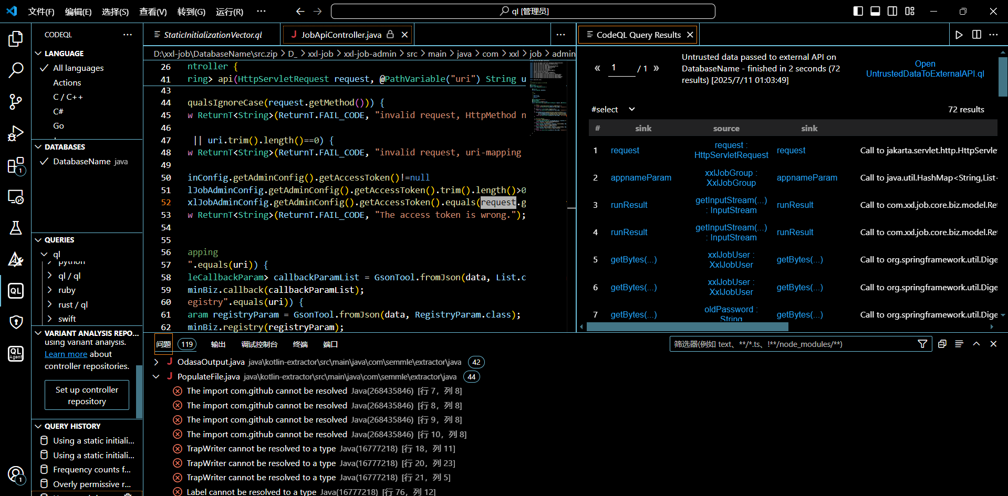Open Source Control view icon

point(16,102)
